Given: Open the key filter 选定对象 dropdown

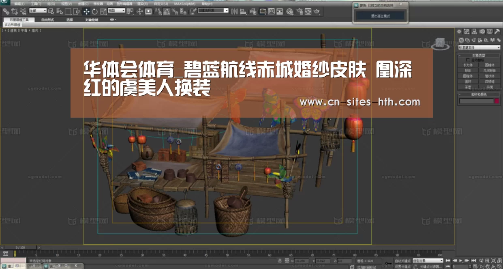Looking at the screenshot, I should pyautogui.click(x=428, y=260).
